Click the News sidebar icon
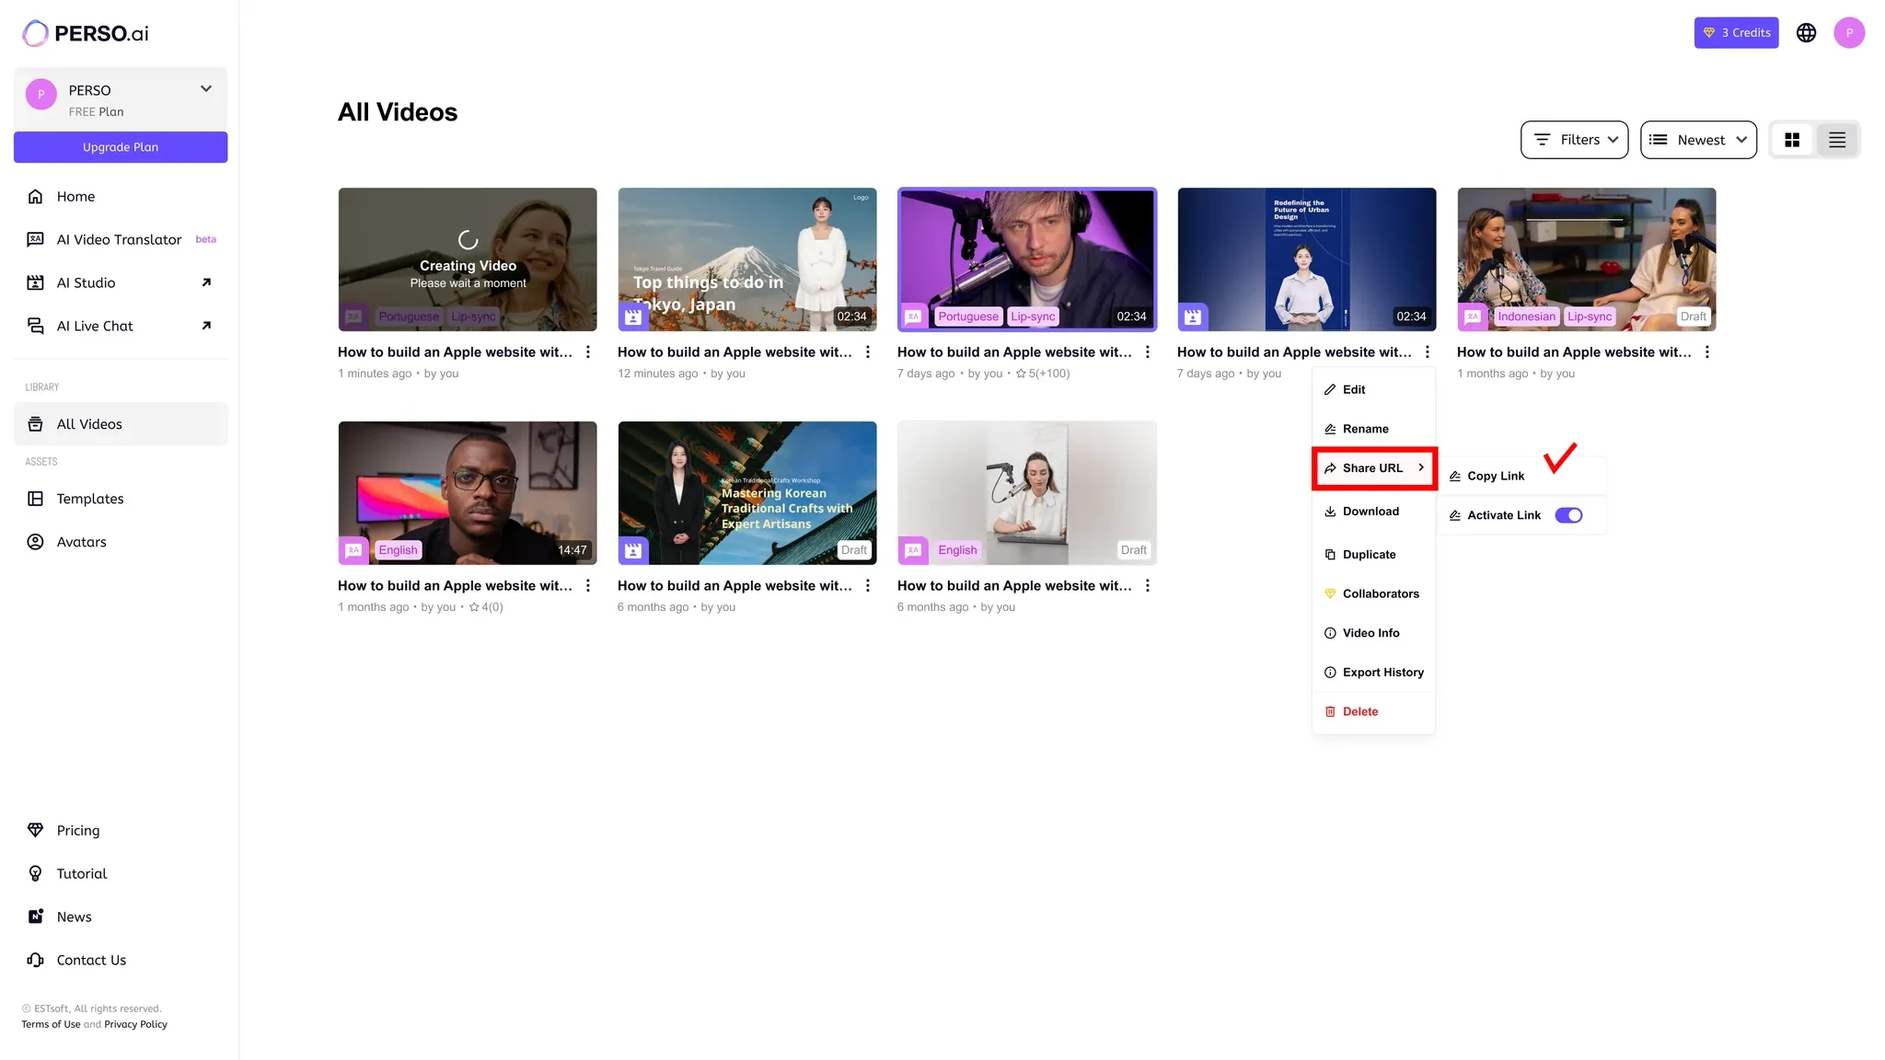Viewport: 1885px width, 1060px height. pyautogui.click(x=35, y=916)
